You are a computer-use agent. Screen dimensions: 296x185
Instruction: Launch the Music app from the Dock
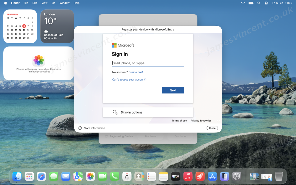pyautogui.click(x=188, y=176)
